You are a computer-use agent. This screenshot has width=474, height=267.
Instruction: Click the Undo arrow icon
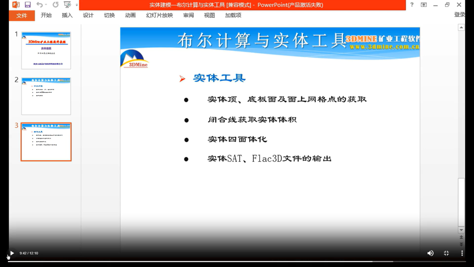point(39,4)
